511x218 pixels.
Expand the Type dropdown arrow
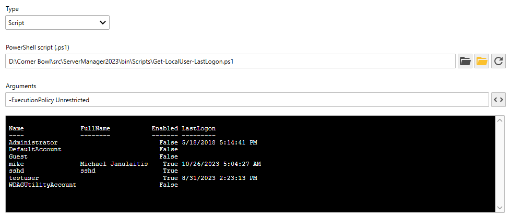(x=102, y=23)
